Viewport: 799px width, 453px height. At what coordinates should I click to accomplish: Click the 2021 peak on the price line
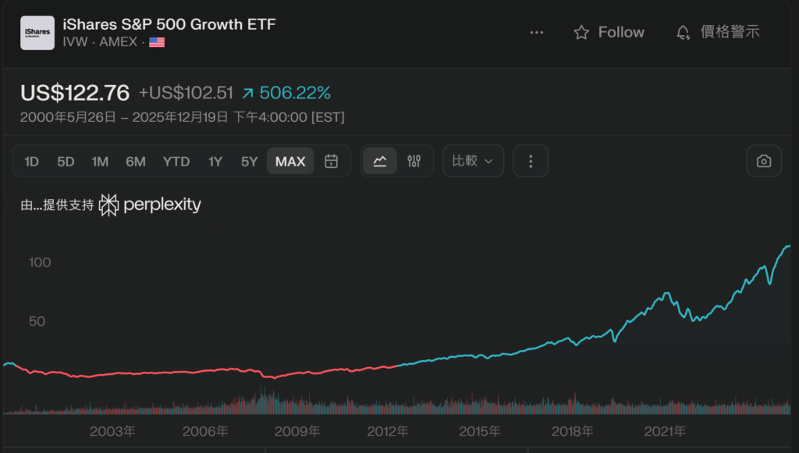(667, 293)
